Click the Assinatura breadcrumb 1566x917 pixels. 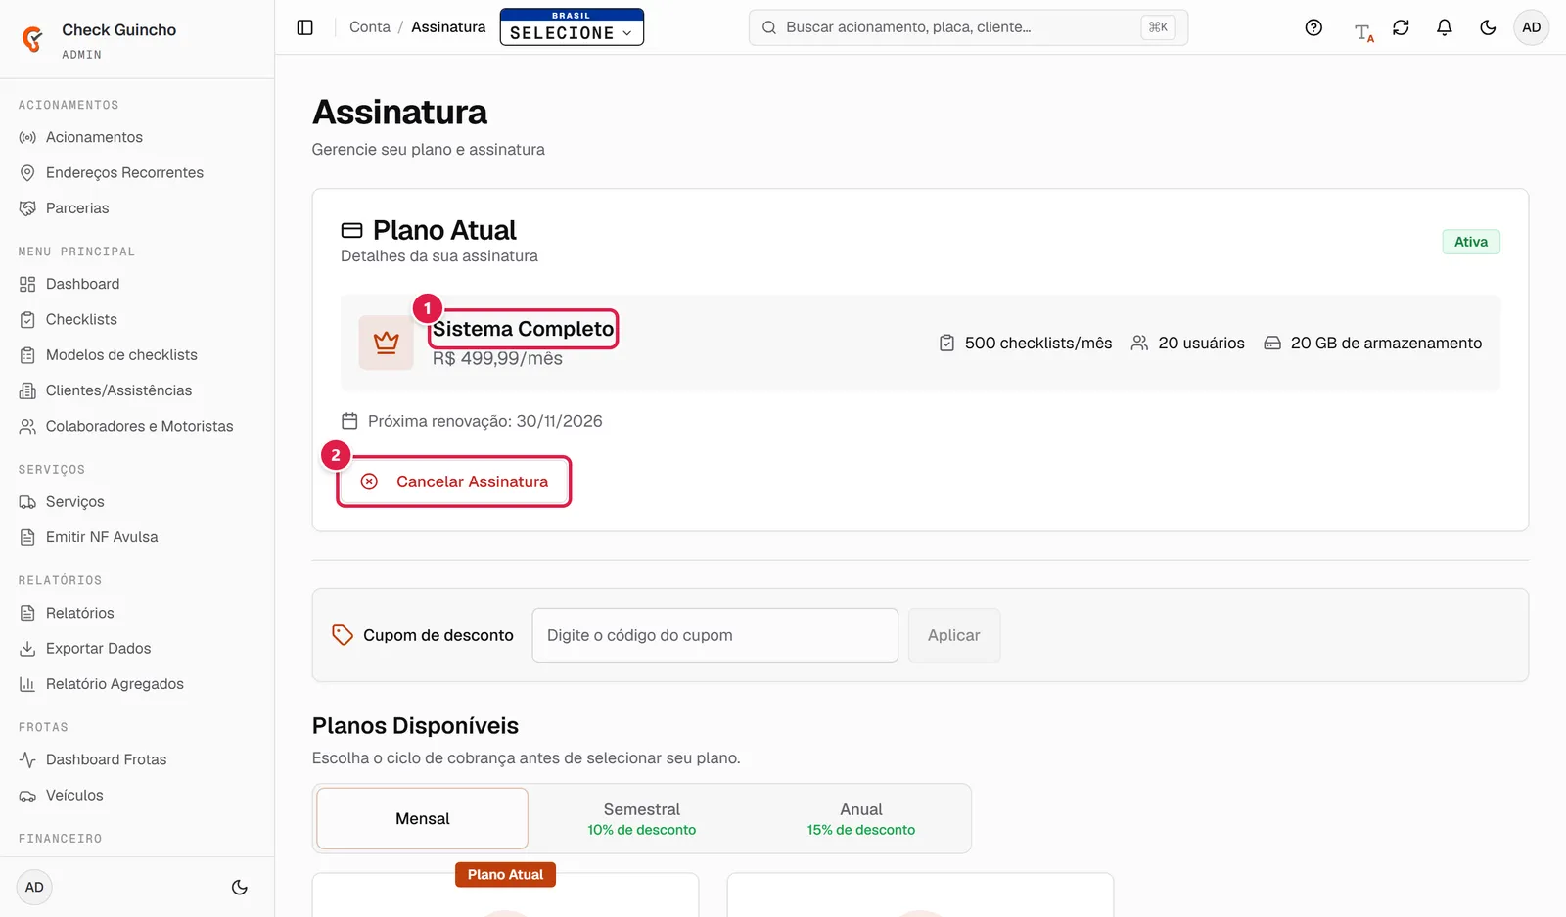[x=448, y=27]
